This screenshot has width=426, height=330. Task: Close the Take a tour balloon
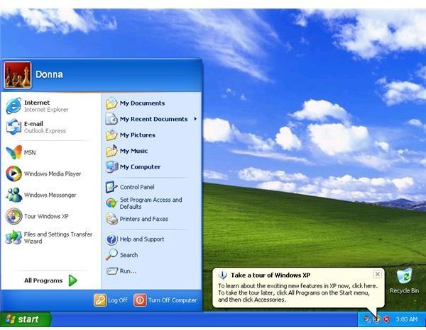point(378,275)
